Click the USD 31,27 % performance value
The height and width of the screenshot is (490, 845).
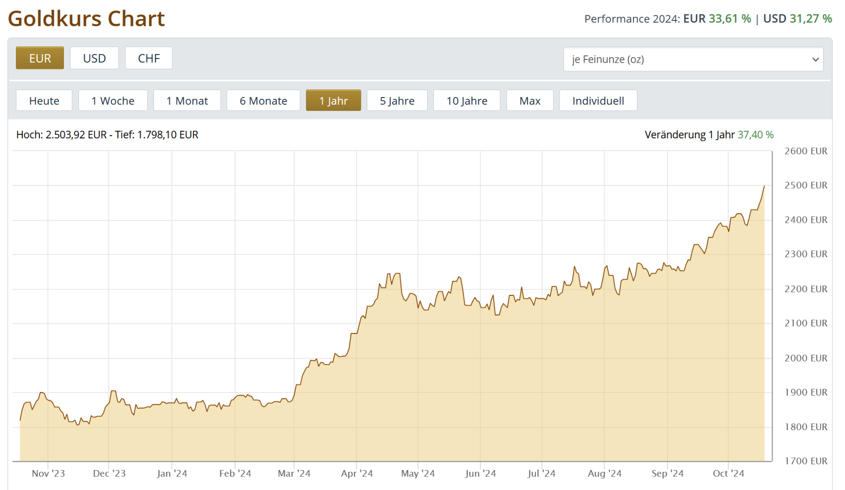(x=797, y=19)
